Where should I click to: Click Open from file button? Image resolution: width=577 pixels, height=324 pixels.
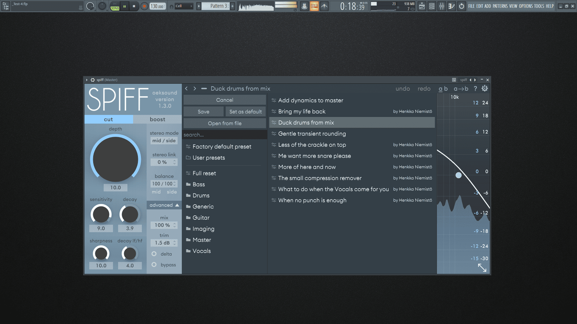click(x=225, y=123)
